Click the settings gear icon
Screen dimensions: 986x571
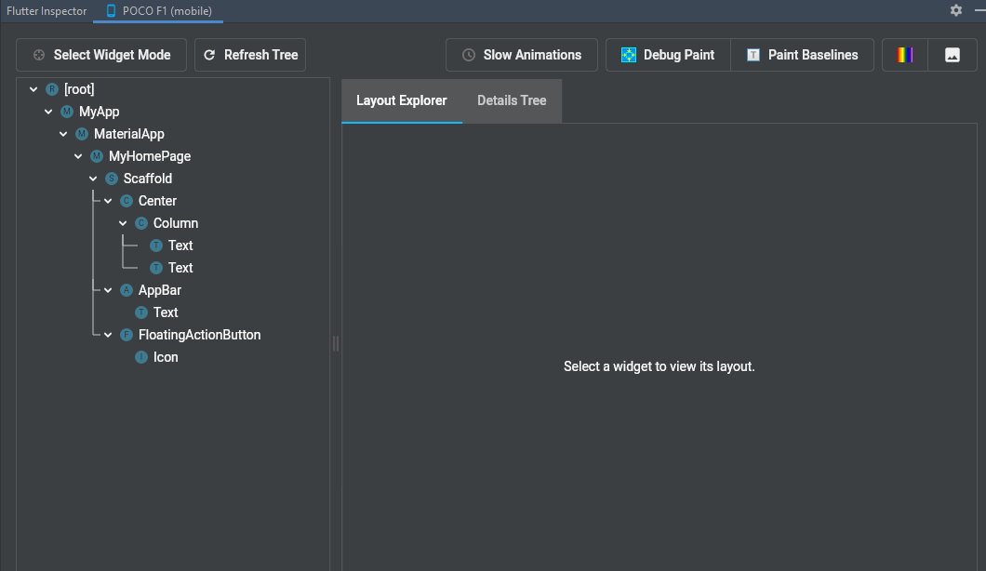pos(956,10)
